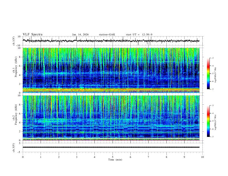Click the ch.1 spectrogram panel
228x176 pixels.
pos(111,70)
